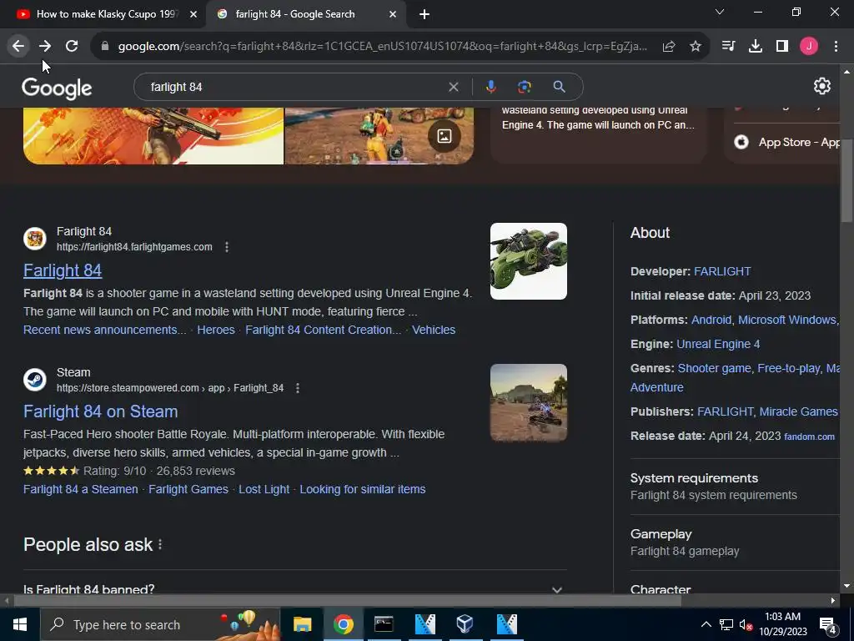Open notification center on taskbar
This screenshot has width=854, height=641.
(828, 625)
